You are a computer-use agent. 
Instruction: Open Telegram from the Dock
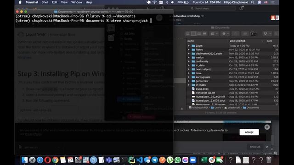point(155,160)
